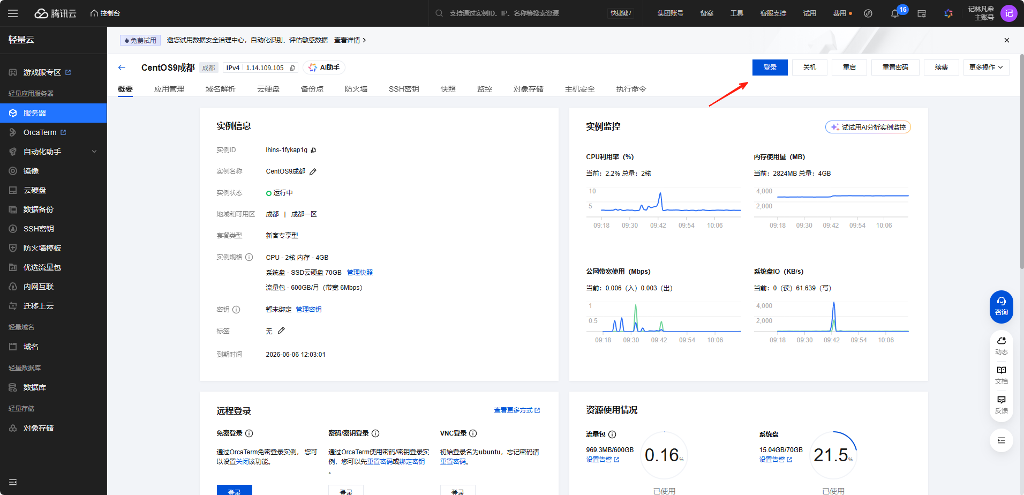Copy the instance ID lhins-1fykap1g

[313, 151]
